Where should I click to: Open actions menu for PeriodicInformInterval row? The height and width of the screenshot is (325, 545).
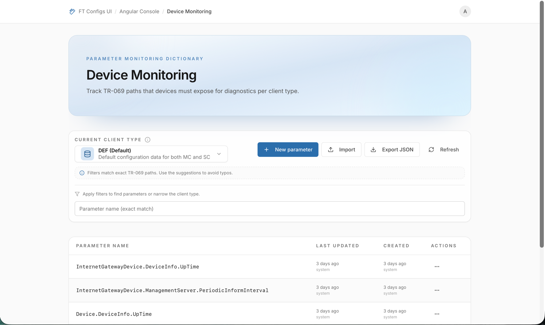pos(437,290)
